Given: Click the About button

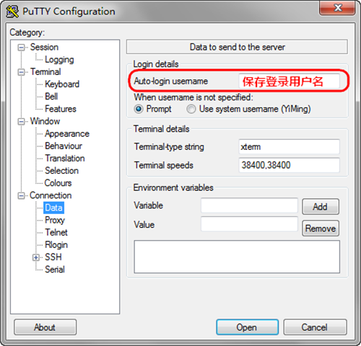Looking at the screenshot, I should click(45, 327).
